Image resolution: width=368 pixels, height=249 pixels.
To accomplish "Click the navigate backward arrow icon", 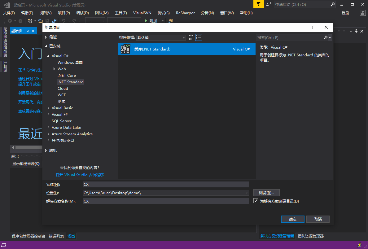I will (x=10, y=21).
